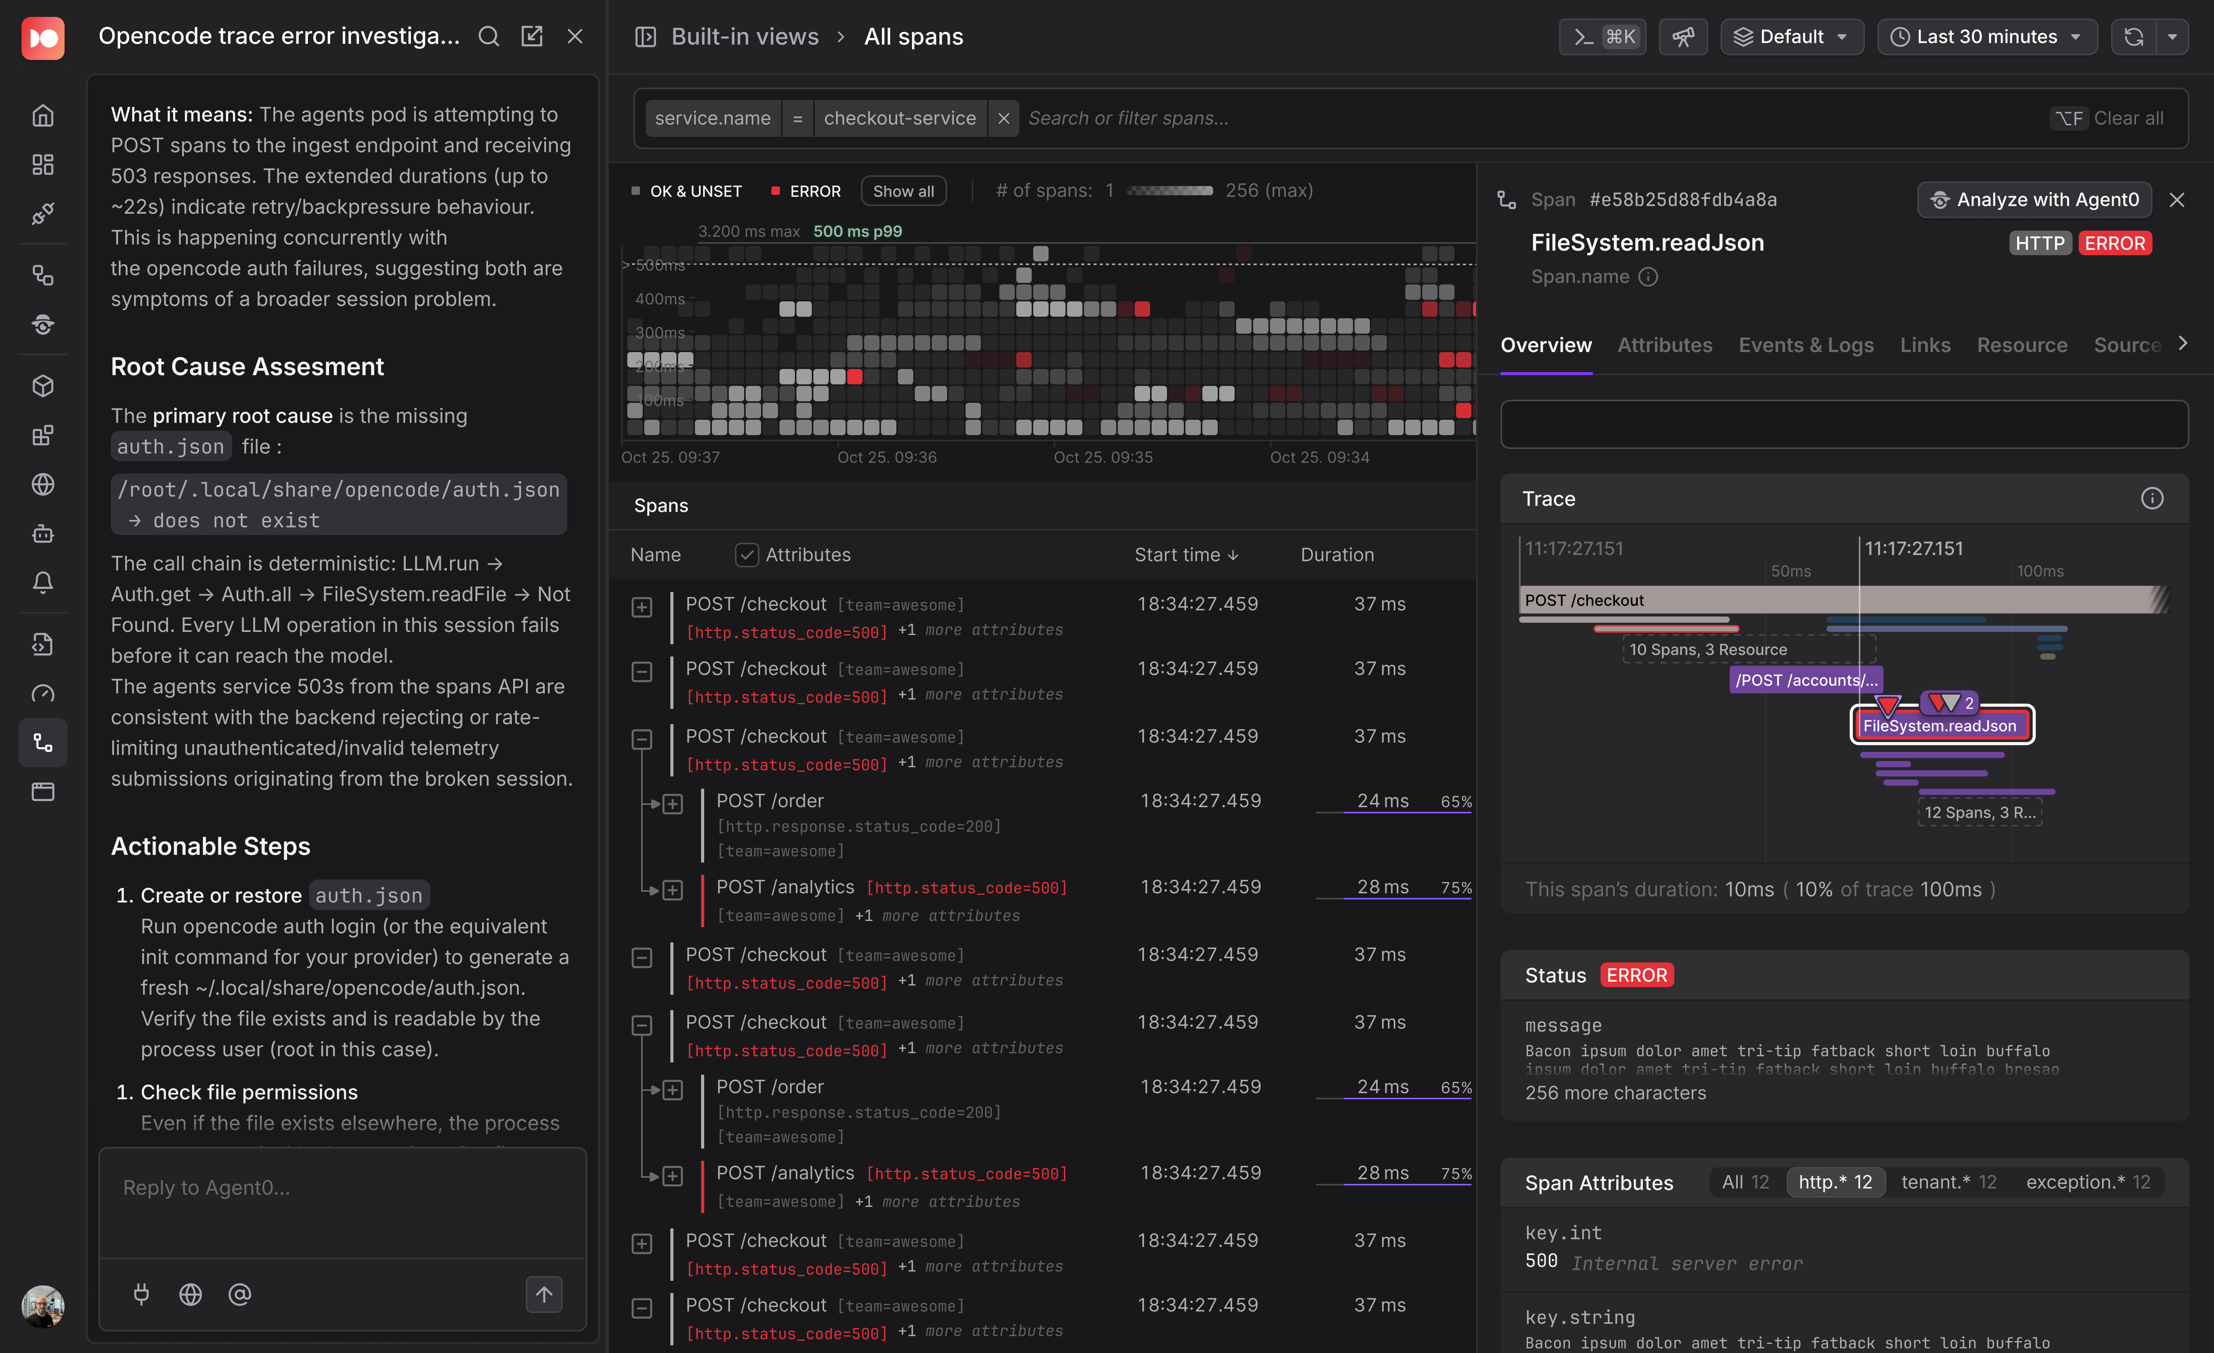Toggle the sidebar panel icon beside Built-in views
Viewport: 2214px width, 1353px height.
(645, 37)
